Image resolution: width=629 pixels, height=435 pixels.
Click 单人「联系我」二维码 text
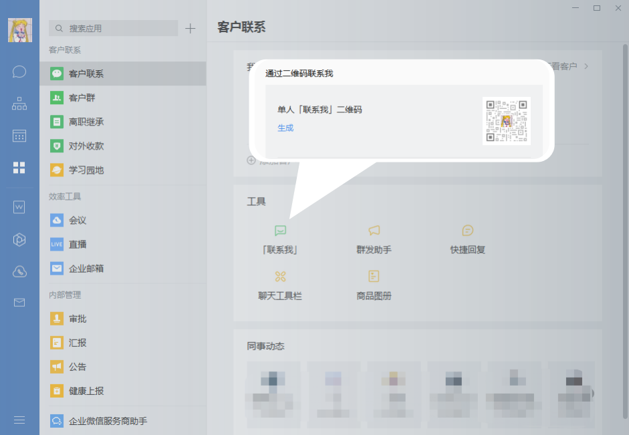tap(320, 110)
